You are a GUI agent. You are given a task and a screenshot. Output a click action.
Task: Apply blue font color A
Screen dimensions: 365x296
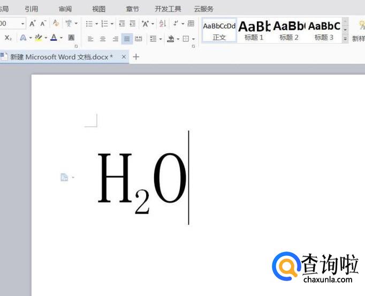pyautogui.click(x=54, y=37)
